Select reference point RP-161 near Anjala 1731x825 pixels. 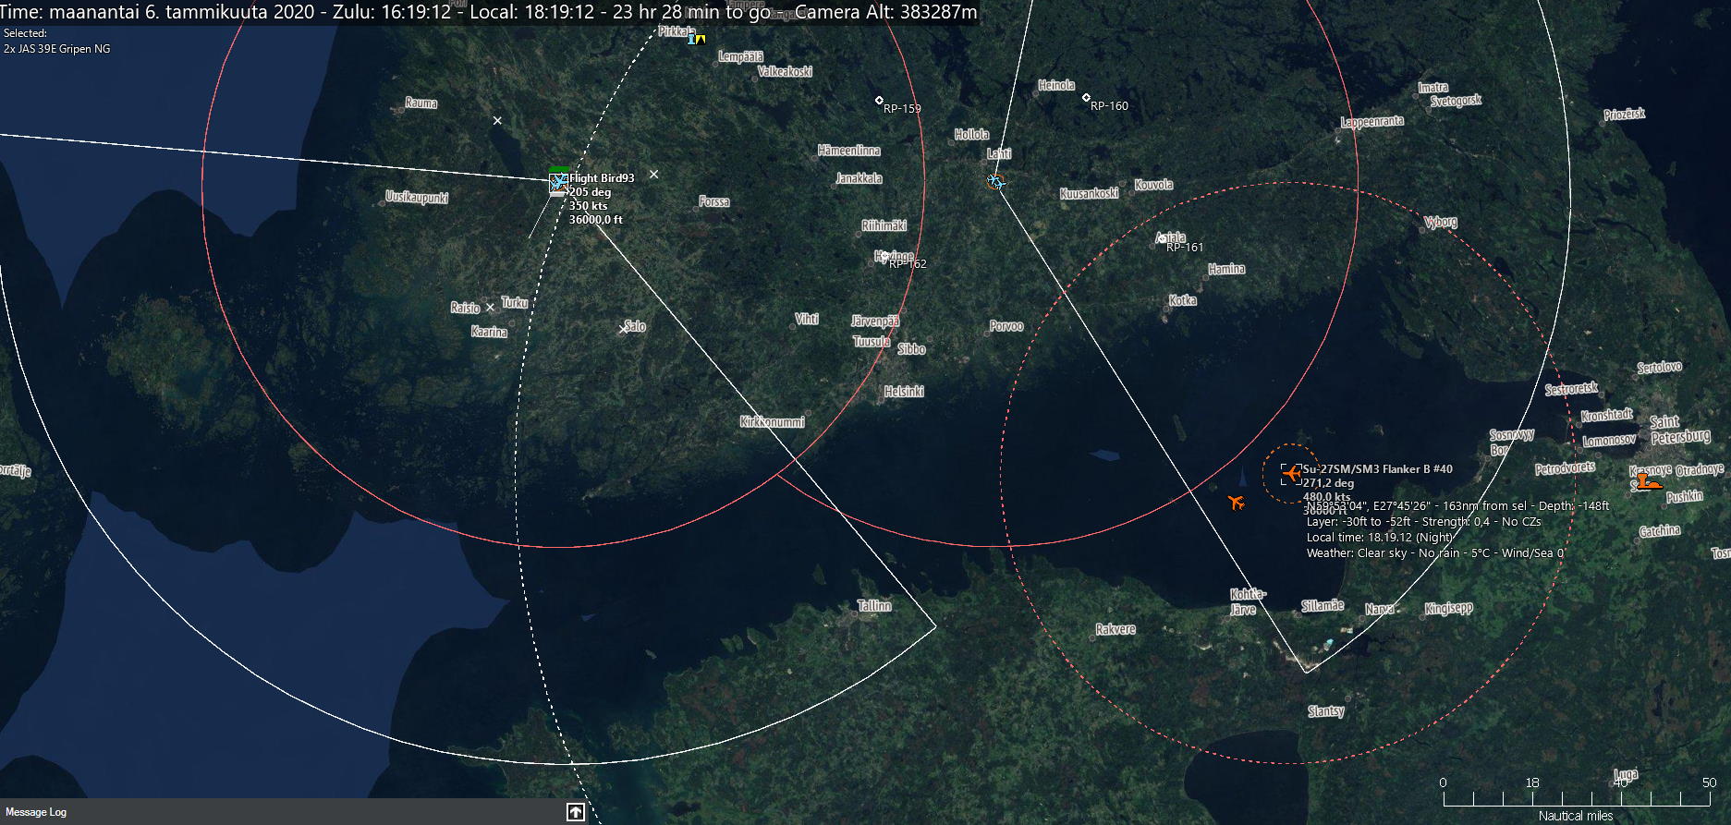(x=1162, y=239)
